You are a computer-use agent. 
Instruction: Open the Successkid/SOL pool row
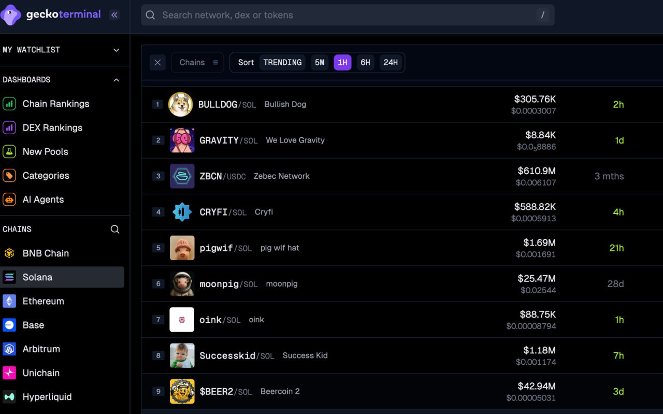(x=402, y=355)
